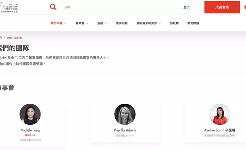Screen dimensions: 246x150
Task: Open the 最新消息和資源 menu
Action: [147, 23]
